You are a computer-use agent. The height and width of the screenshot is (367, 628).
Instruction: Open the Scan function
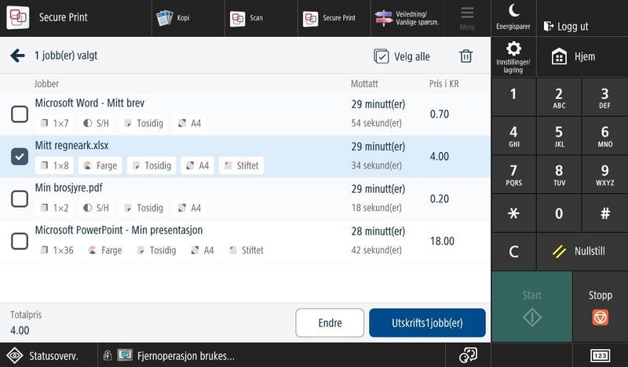point(261,18)
